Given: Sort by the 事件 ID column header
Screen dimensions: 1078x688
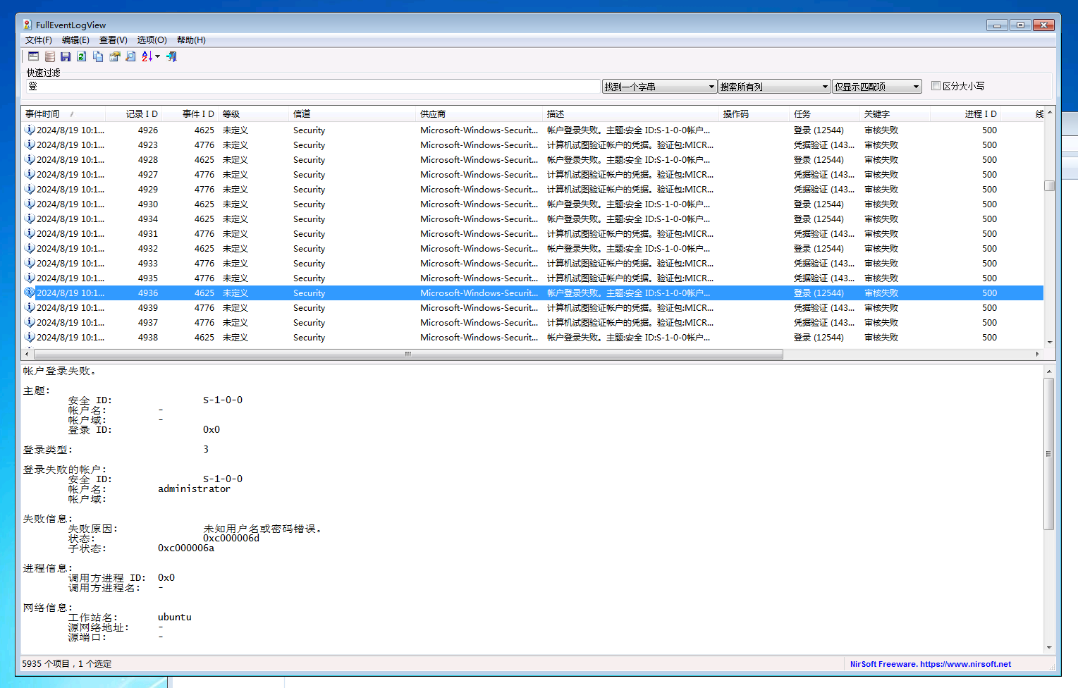Looking at the screenshot, I should tap(190, 113).
